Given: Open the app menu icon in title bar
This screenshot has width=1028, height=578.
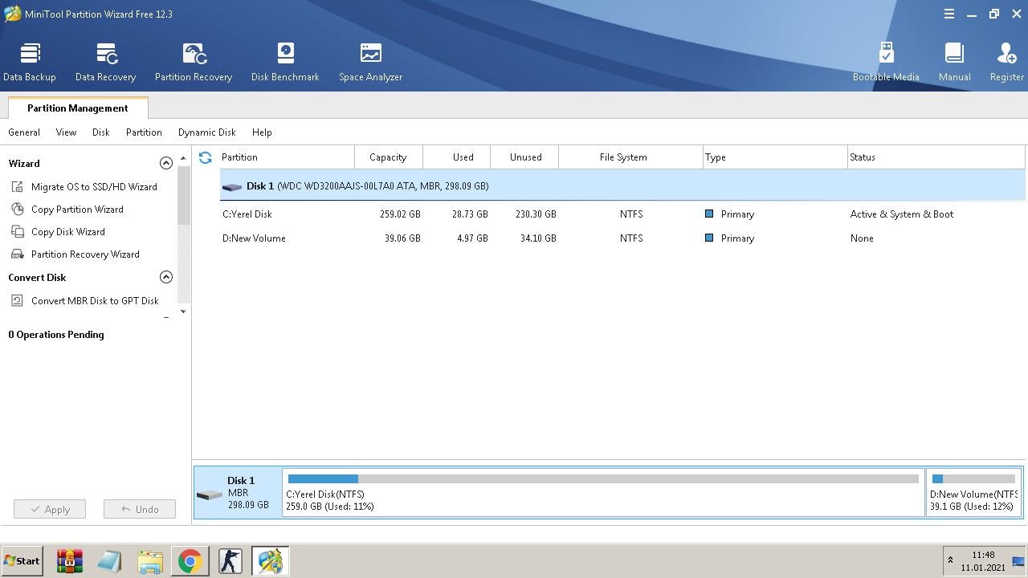Looking at the screenshot, I should (949, 14).
